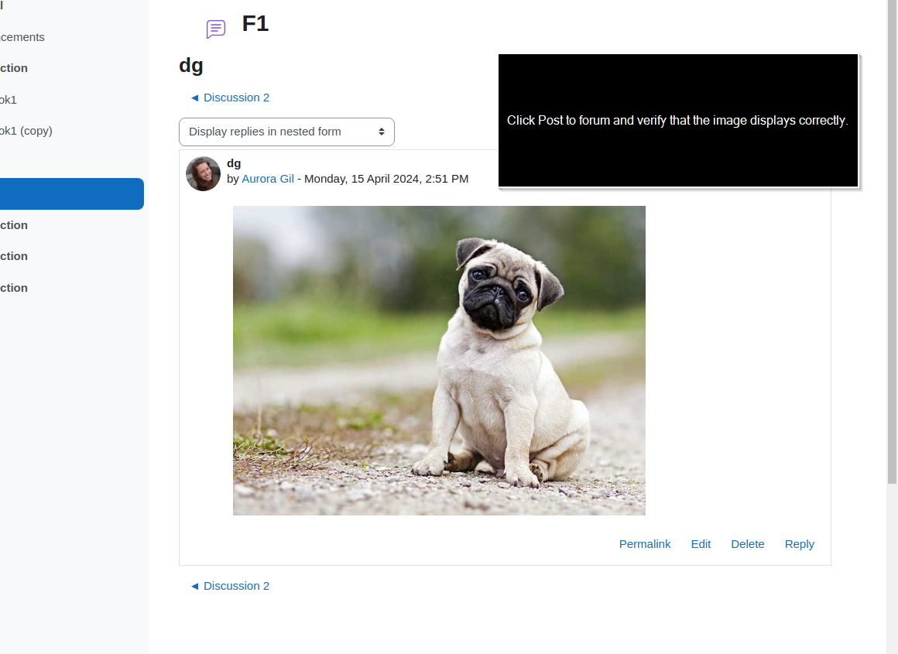The width and height of the screenshot is (898, 654).
Task: Click the pug image in the post
Action: point(439,361)
